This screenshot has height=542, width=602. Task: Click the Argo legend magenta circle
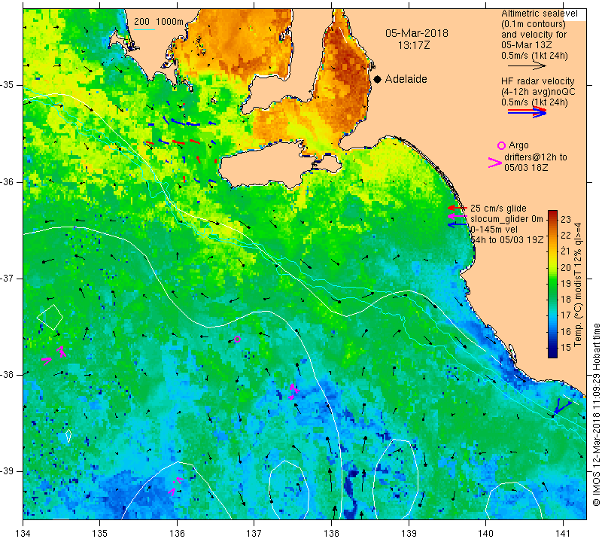tap(501, 145)
